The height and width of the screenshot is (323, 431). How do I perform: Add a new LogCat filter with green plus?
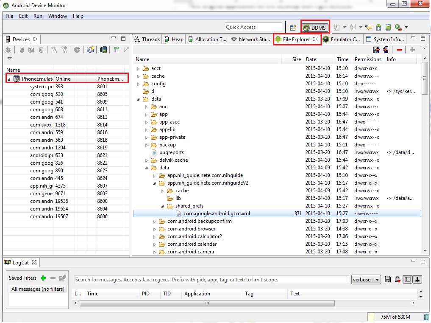tap(43, 278)
